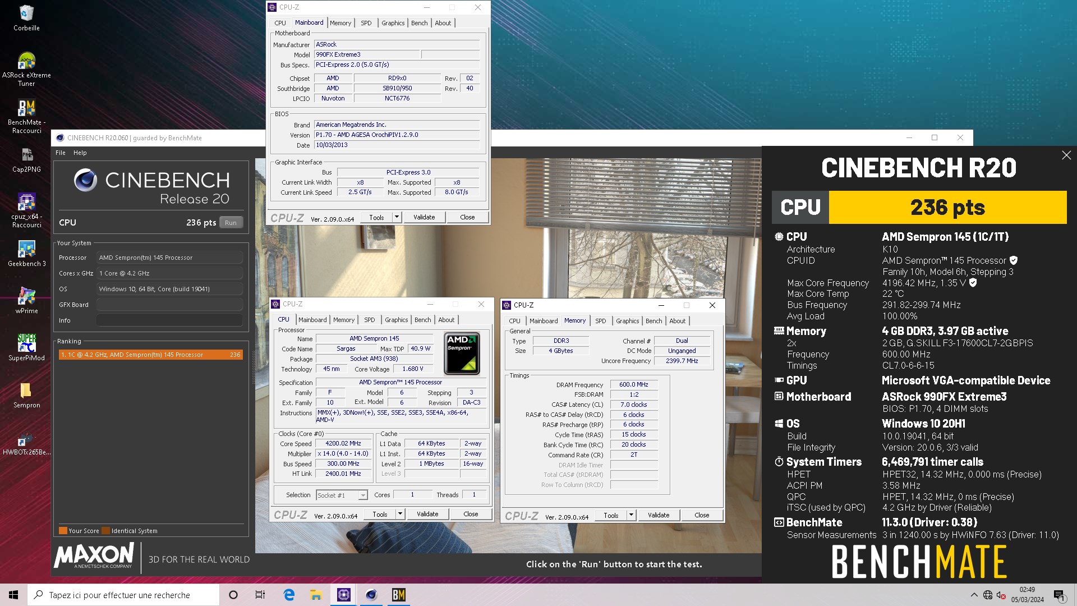Viewport: 1077px width, 606px height.
Task: Open the BenchMate shortcut desktop icon
Action: [x=26, y=116]
